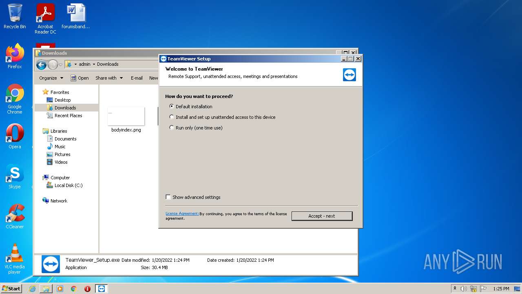Image resolution: width=522 pixels, height=294 pixels.
Task: Click TeamViewer_Setup.exe icon in details pane
Action: click(51, 264)
